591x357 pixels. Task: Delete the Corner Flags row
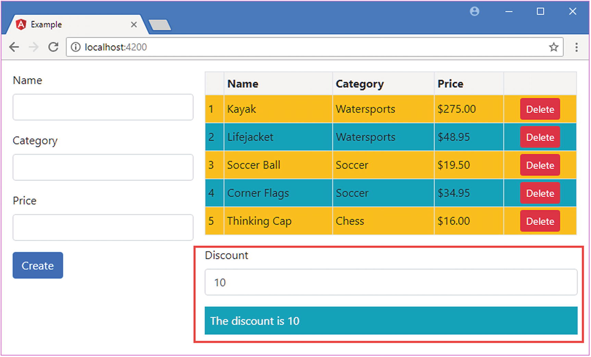click(x=540, y=193)
